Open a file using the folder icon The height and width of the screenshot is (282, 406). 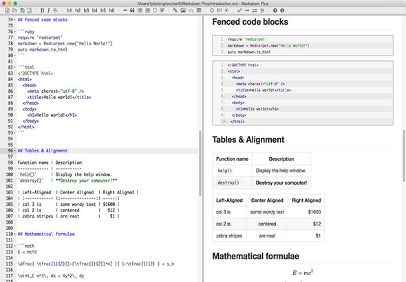coord(14,10)
